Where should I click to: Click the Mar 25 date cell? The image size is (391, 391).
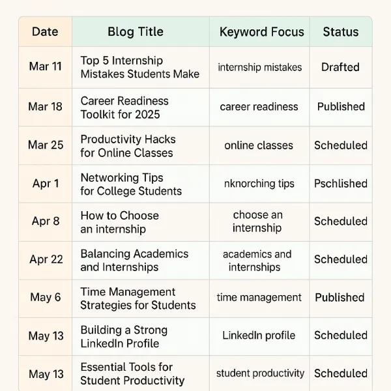[46, 145]
